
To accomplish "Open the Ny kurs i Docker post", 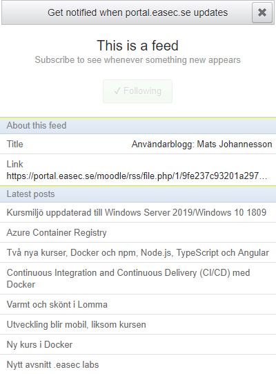I will coord(138,344).
